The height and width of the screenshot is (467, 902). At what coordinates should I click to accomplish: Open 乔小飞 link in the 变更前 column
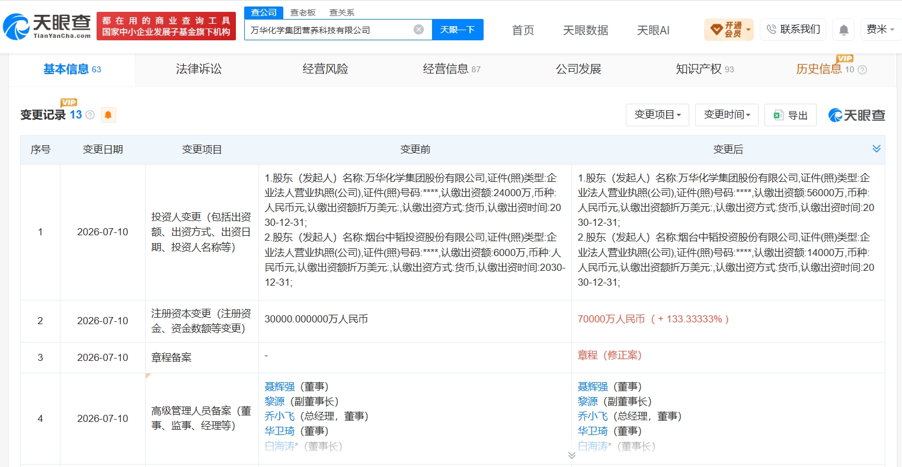[280, 416]
